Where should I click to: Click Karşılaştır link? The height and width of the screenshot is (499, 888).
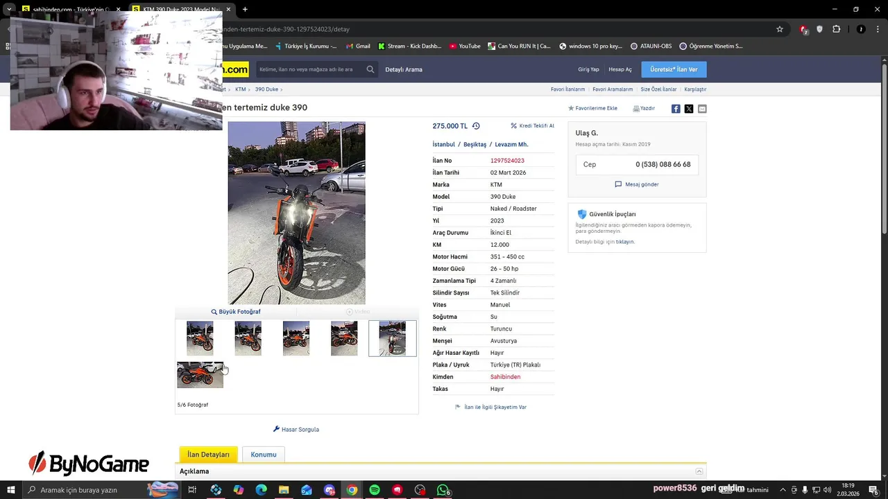[695, 89]
